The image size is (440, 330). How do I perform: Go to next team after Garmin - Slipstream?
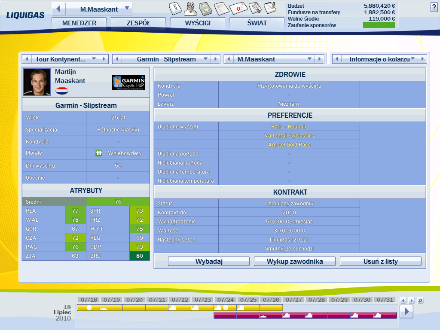point(216,59)
